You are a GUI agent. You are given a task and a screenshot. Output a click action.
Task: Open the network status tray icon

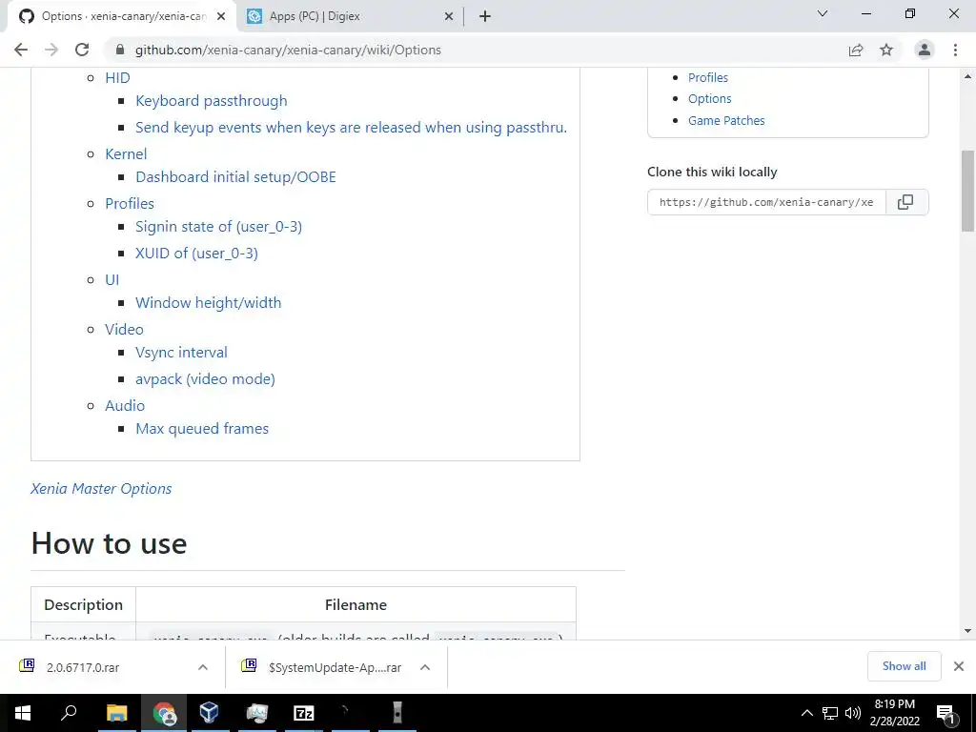[830, 713]
